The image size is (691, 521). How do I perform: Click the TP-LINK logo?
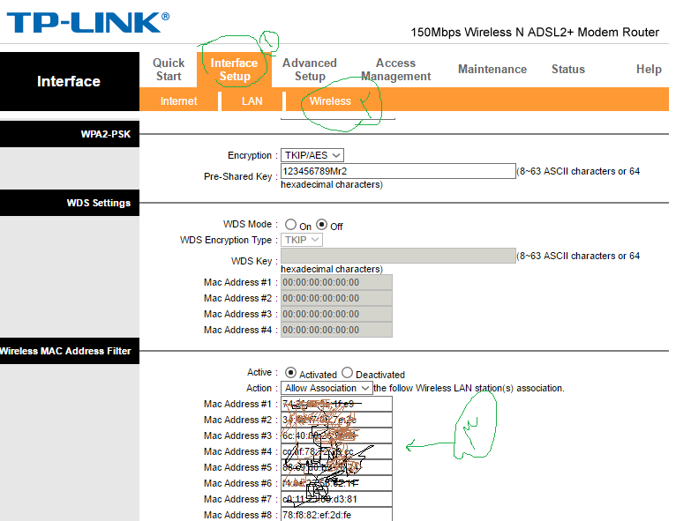tap(87, 23)
